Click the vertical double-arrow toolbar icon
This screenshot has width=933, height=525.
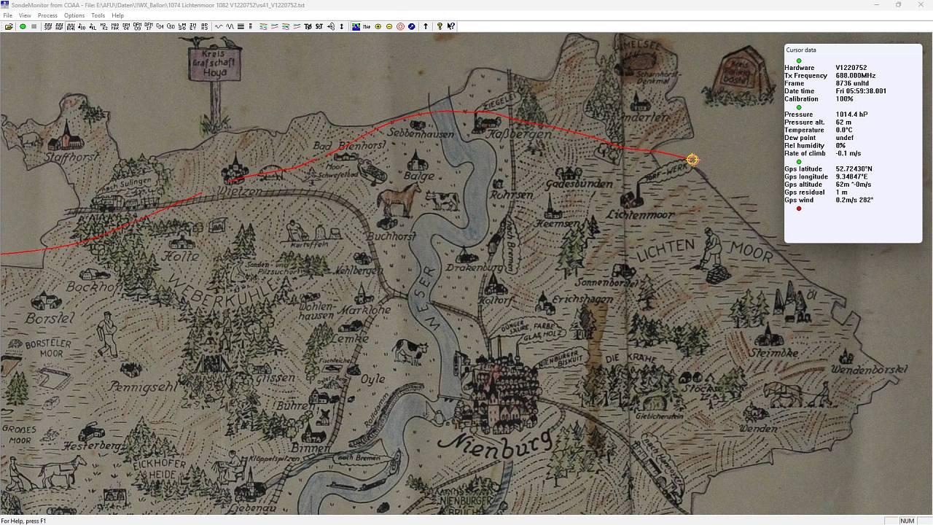point(341,26)
